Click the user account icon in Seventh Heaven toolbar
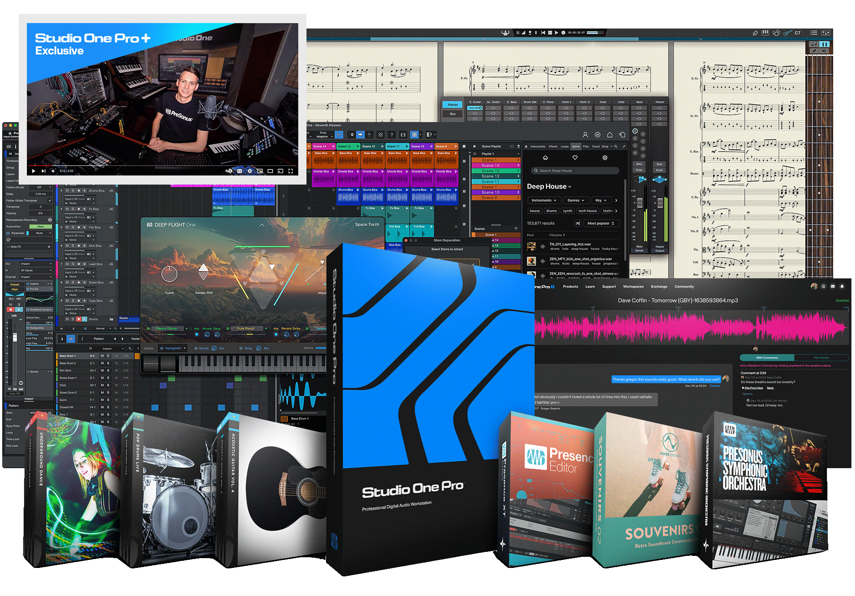This screenshot has height=596, width=855. point(585,135)
